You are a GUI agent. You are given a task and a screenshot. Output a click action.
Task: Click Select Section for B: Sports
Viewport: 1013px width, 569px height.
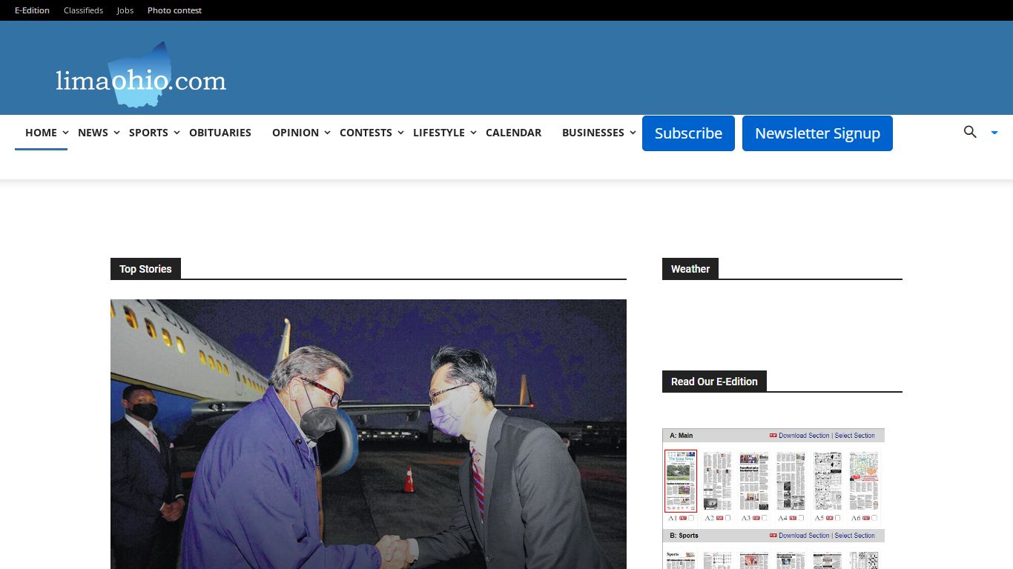(x=854, y=536)
